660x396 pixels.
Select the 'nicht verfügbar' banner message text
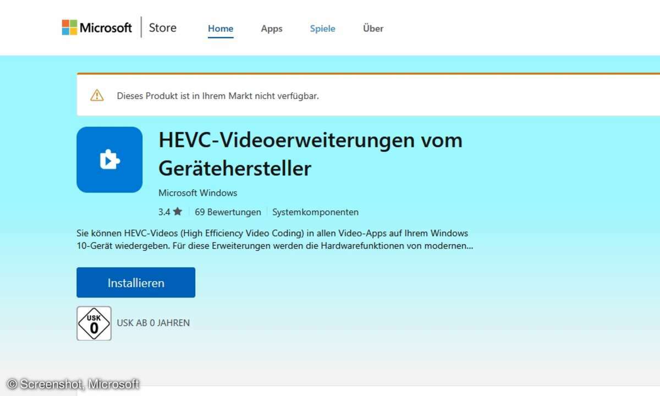(218, 96)
